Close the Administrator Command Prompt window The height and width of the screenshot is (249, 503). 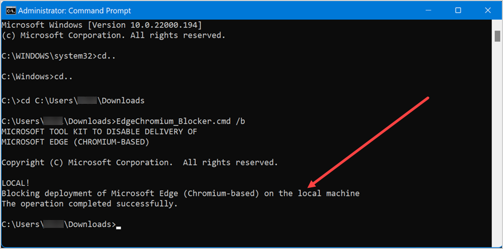pyautogui.click(x=488, y=11)
